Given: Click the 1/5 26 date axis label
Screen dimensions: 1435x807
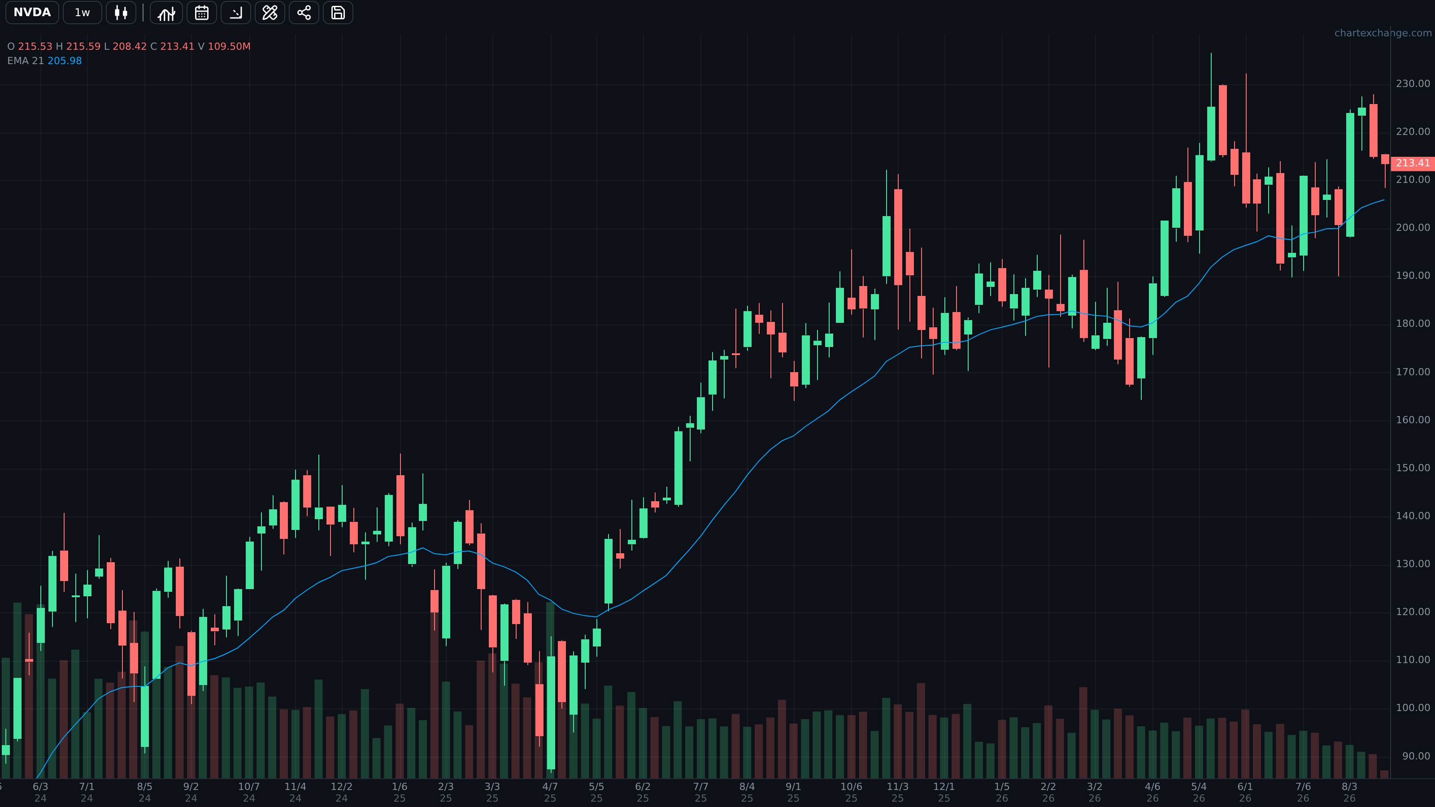Looking at the screenshot, I should coord(1002,792).
